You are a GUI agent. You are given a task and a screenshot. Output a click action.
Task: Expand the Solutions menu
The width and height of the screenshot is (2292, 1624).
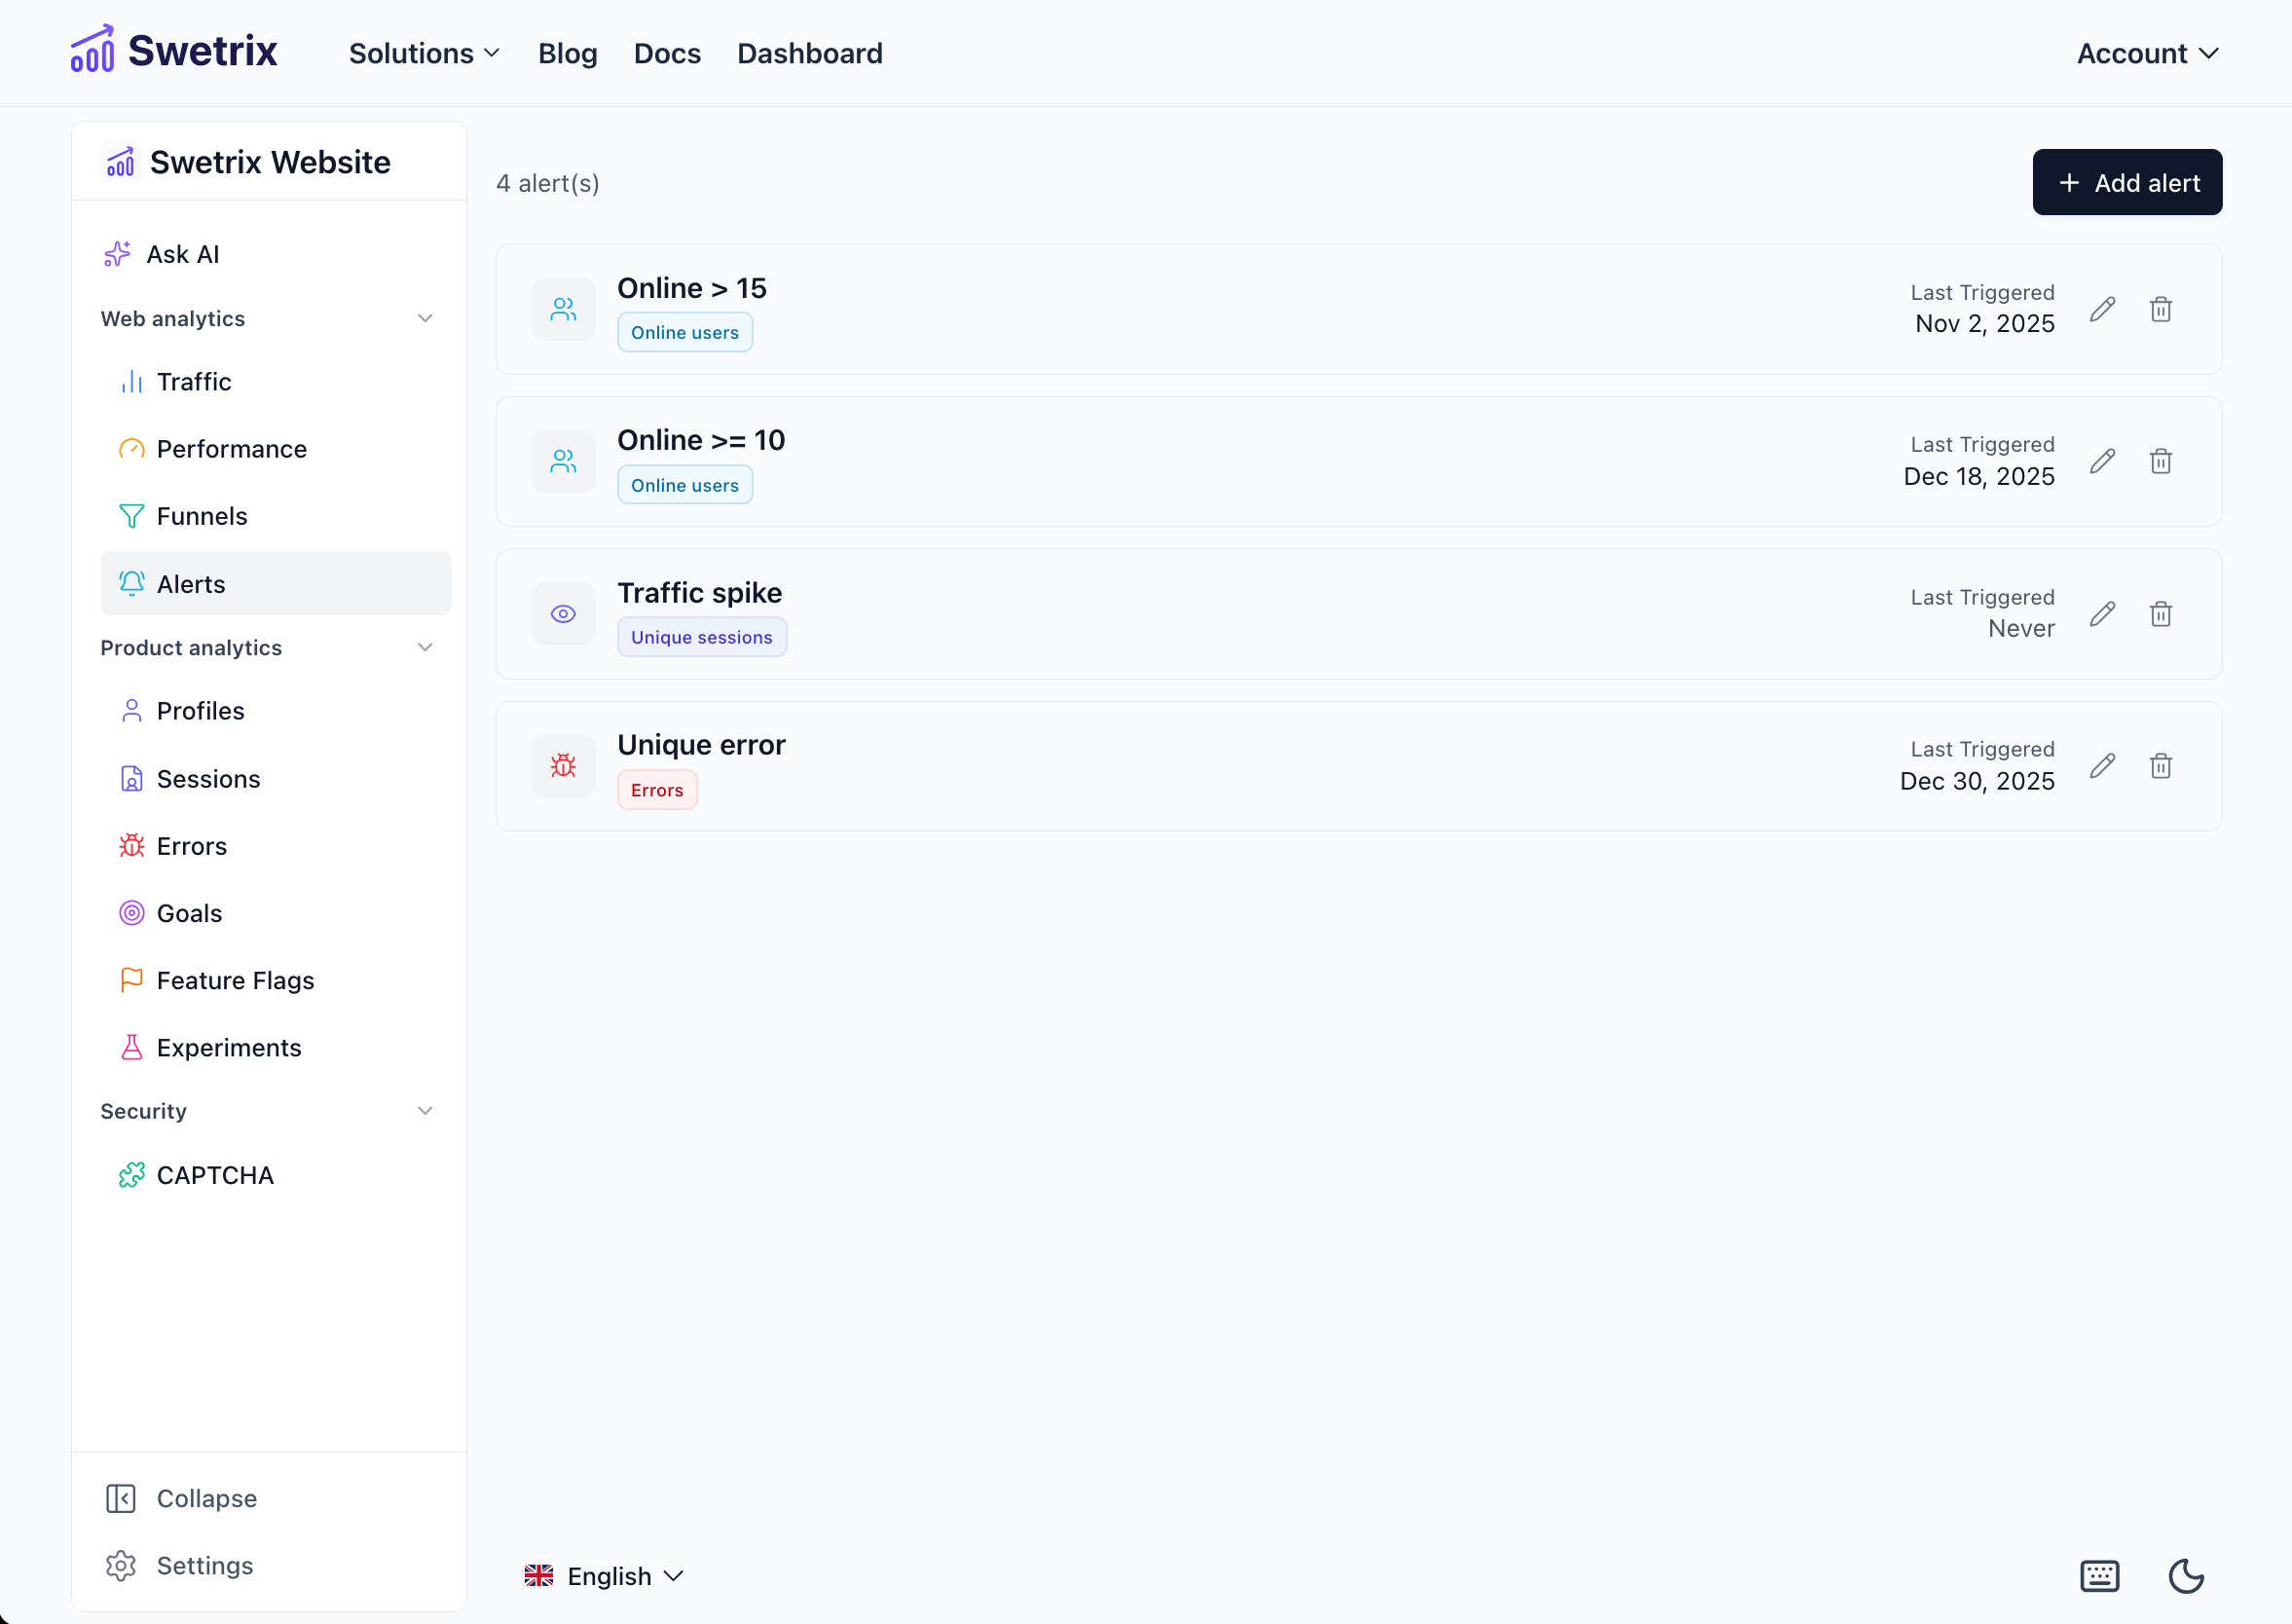(x=423, y=53)
